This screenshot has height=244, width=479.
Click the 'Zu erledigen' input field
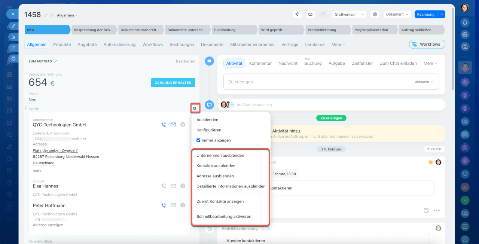[318, 82]
